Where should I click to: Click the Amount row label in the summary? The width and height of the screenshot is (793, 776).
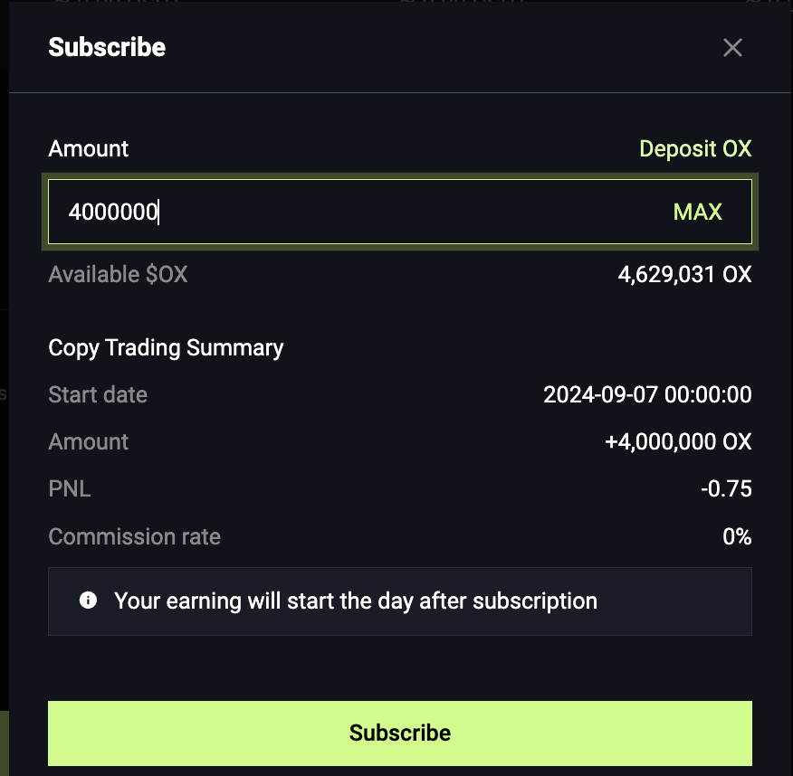(x=89, y=441)
